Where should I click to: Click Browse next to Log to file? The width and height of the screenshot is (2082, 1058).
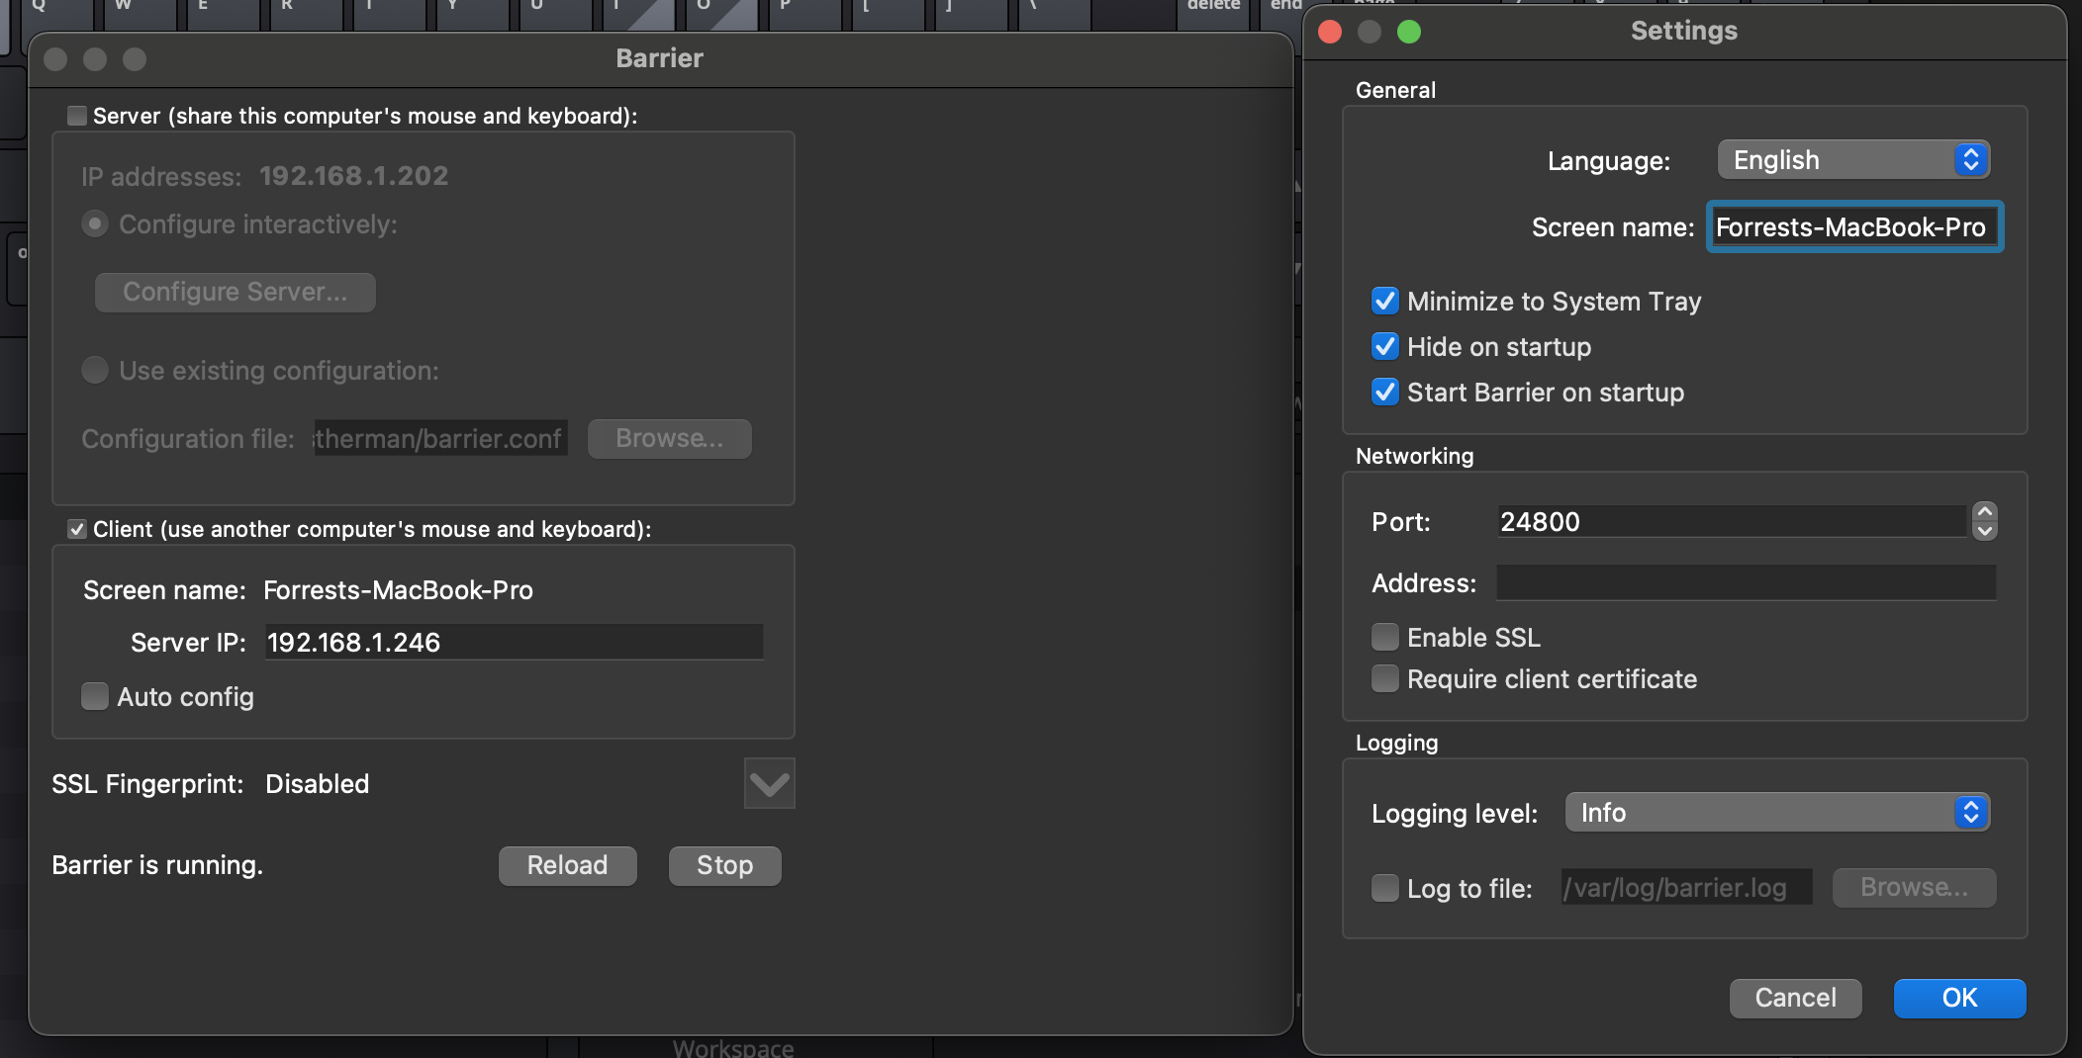[1914, 887]
